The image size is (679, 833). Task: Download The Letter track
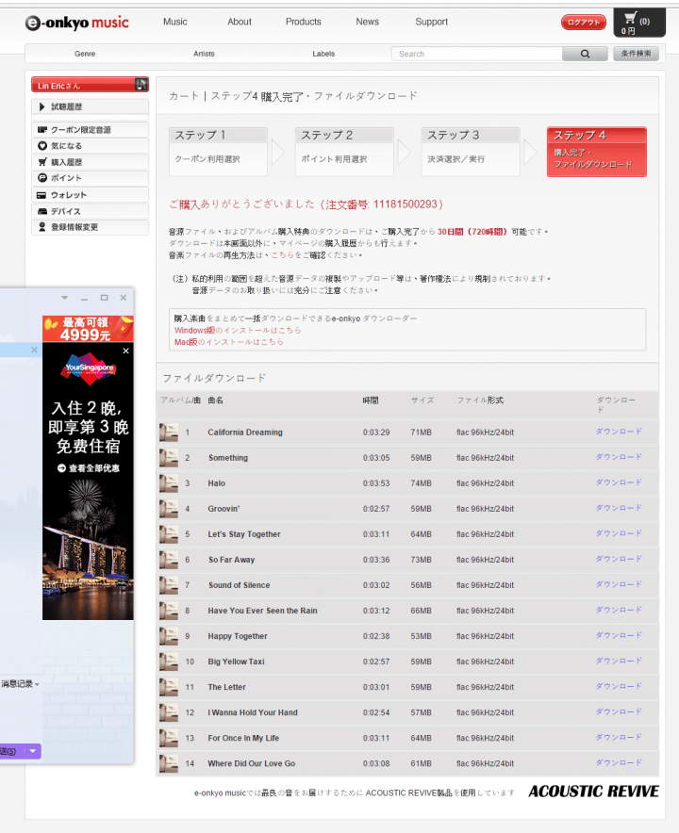point(619,686)
